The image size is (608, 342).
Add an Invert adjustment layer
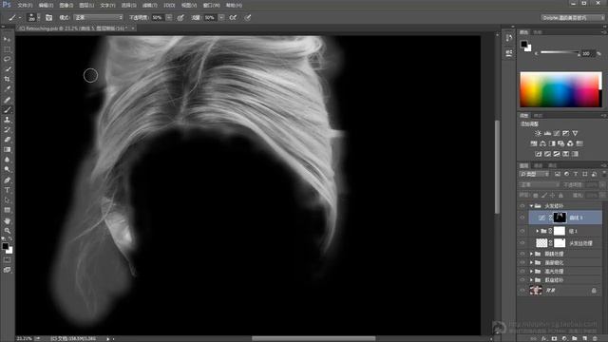pyautogui.click(x=539, y=154)
